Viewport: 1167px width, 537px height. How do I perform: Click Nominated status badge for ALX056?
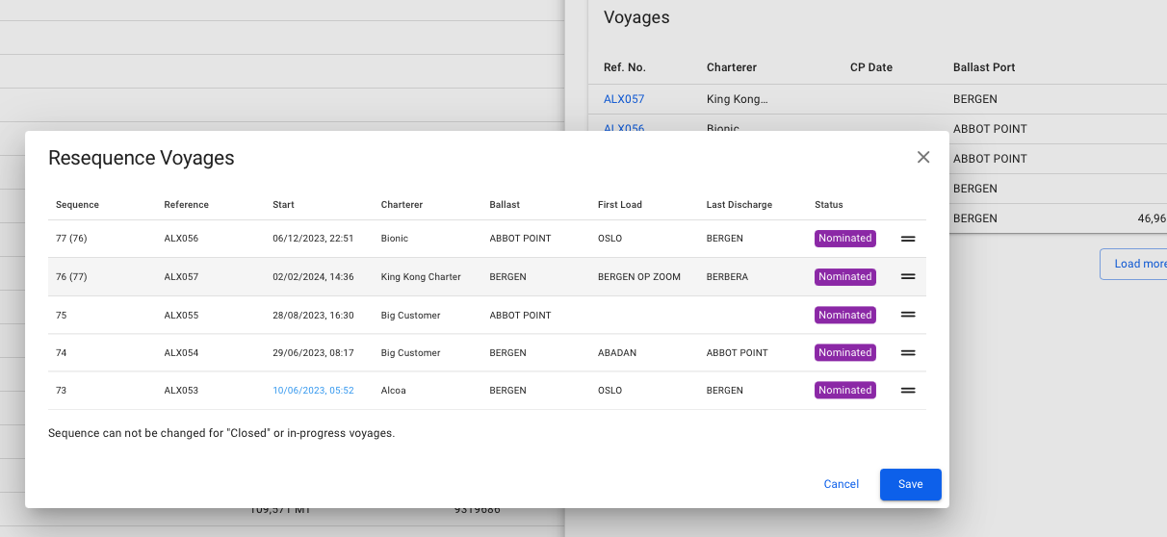tap(844, 239)
